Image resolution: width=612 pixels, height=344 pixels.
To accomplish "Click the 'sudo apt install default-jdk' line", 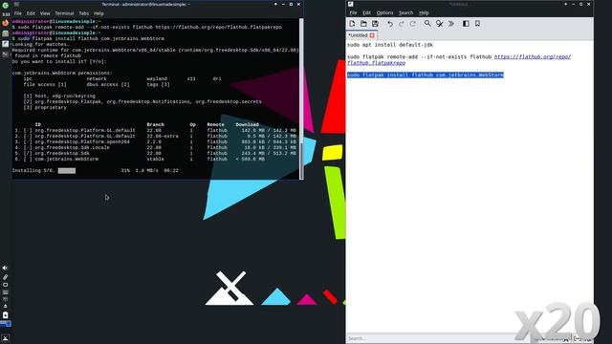I will click(x=390, y=45).
